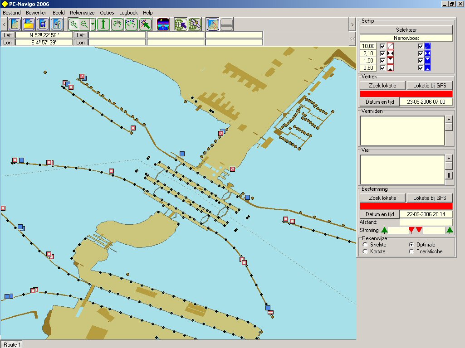Choose the Toeristische route option
The width and height of the screenshot is (465, 348).
click(x=412, y=251)
